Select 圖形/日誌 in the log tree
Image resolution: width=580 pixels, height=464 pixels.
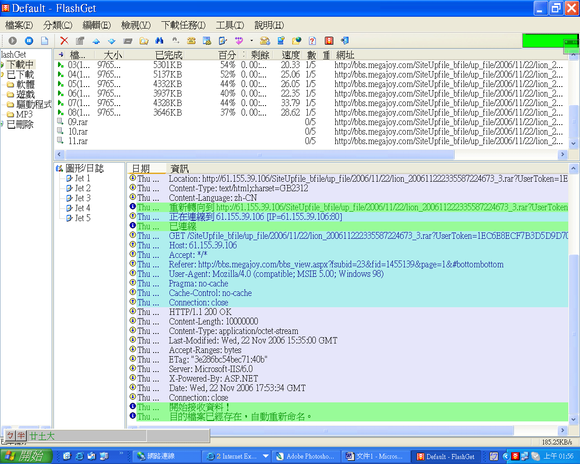click(85, 169)
